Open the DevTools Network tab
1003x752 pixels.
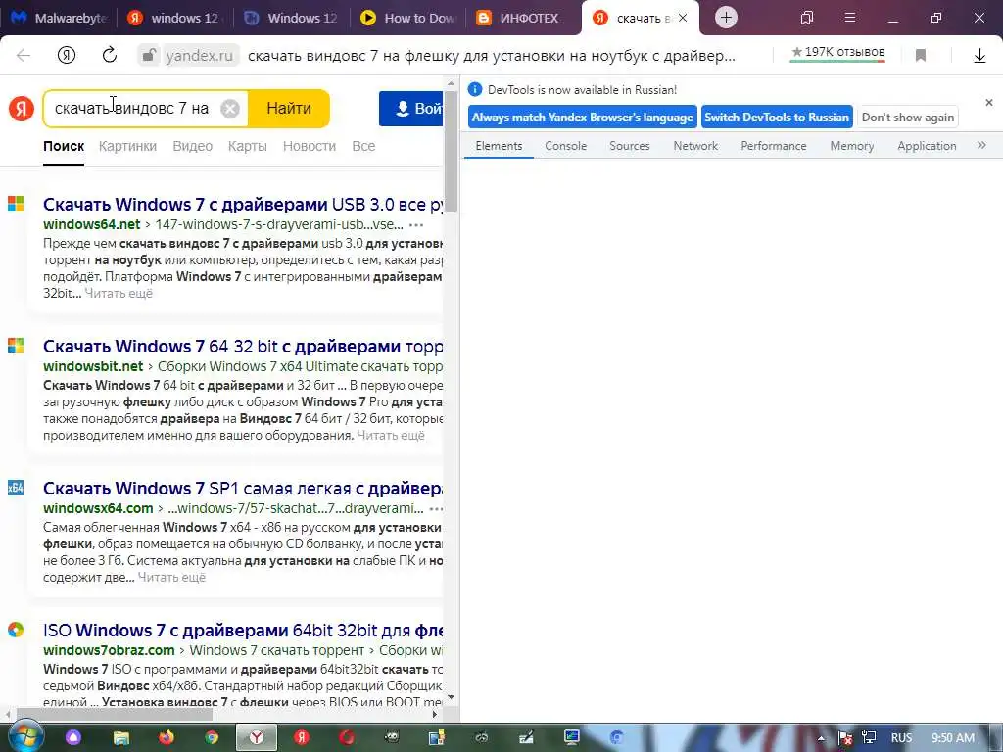point(695,146)
